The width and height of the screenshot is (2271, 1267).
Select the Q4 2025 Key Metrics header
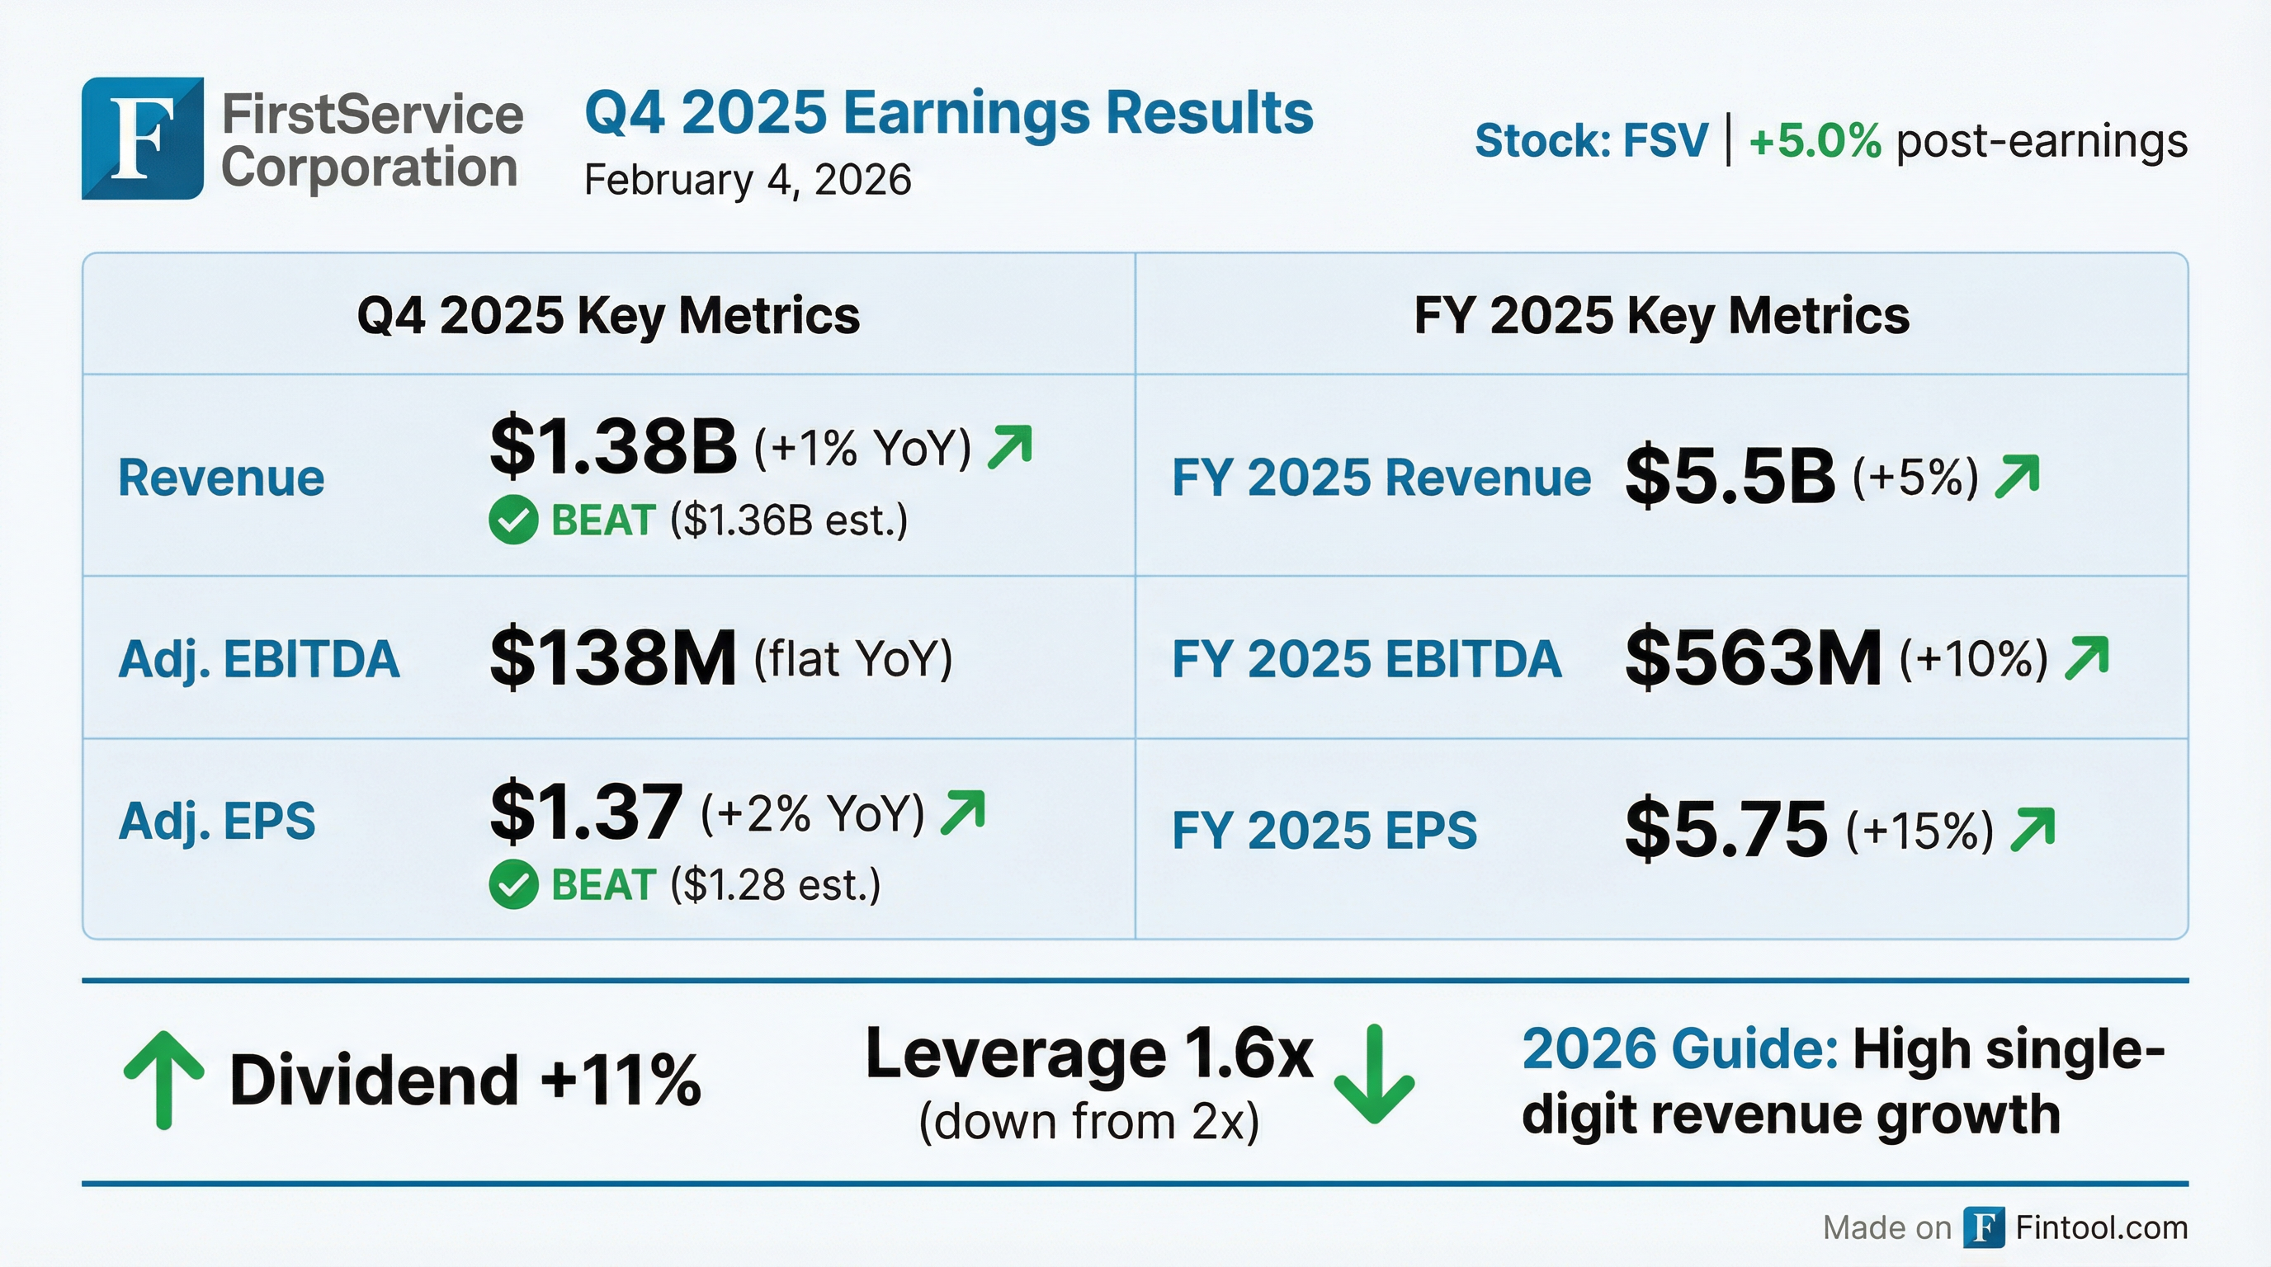point(608,315)
